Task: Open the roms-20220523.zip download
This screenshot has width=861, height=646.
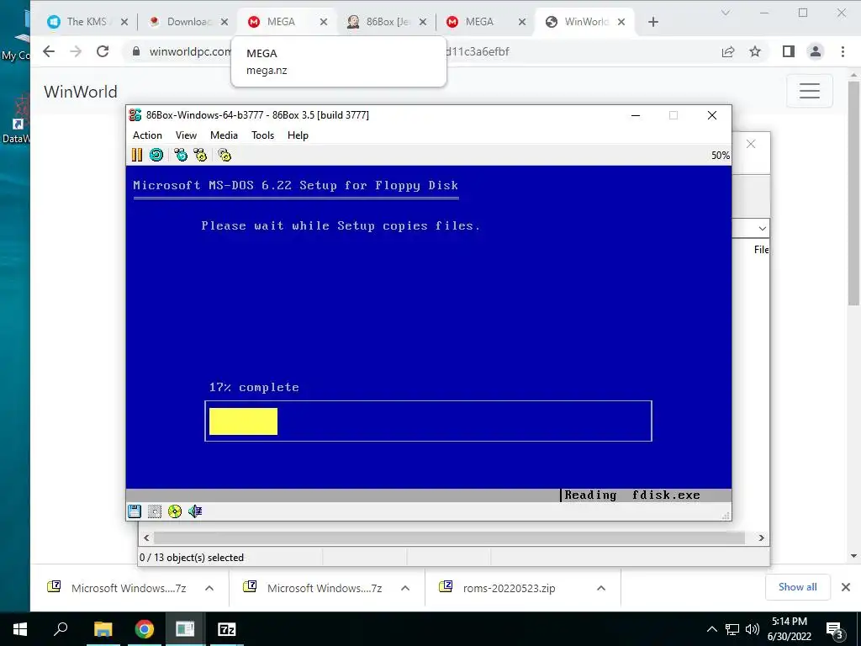Action: (509, 588)
